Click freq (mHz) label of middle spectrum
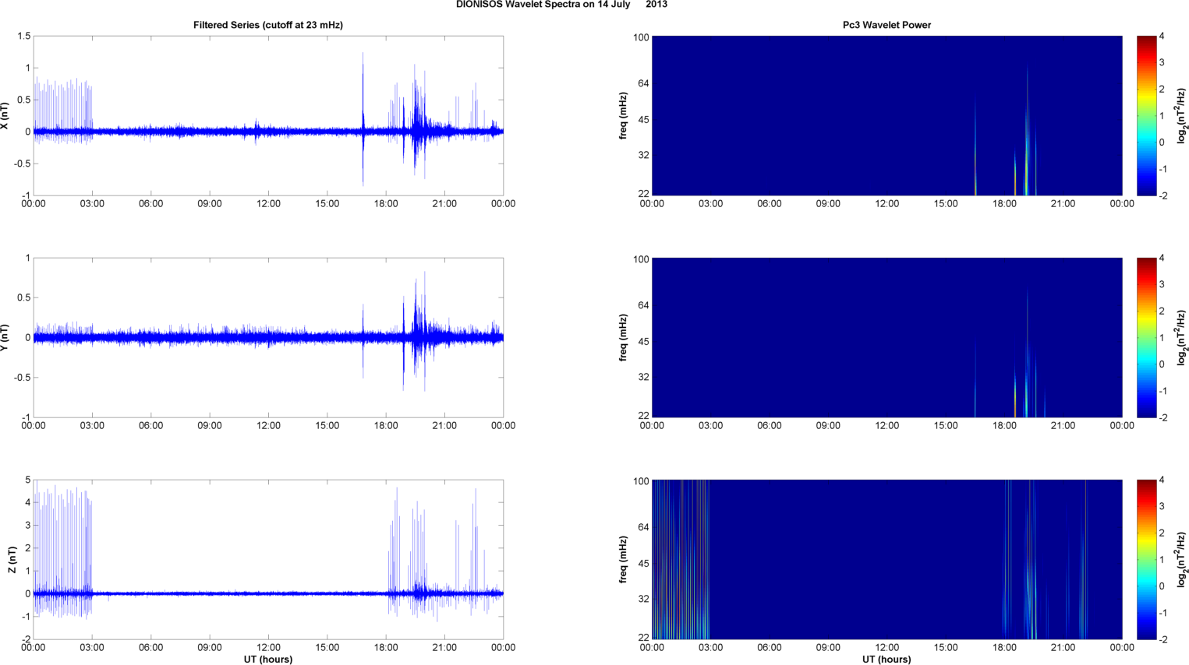The width and height of the screenshot is (1189, 665). click(x=623, y=338)
